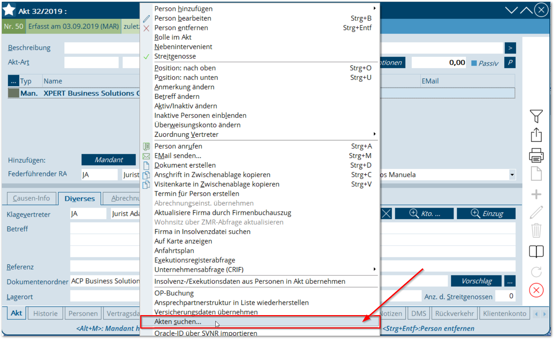This screenshot has height=339, width=554.
Task: Choose Position: nach oben
Action: pyautogui.click(x=260, y=68)
